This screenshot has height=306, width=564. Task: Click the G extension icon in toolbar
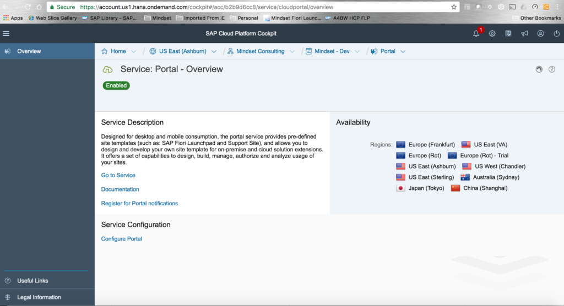(490, 7)
